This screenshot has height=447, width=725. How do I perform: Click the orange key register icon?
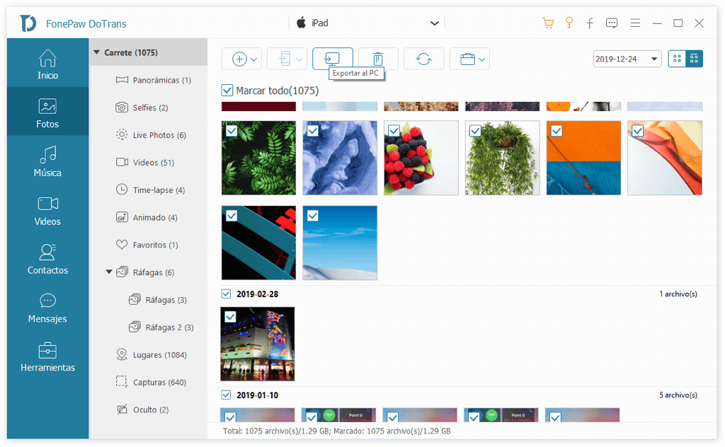[x=569, y=23]
